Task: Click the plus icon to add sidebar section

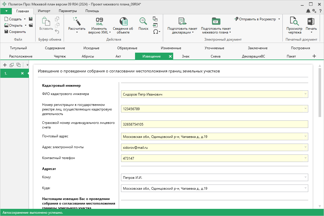Action: pos(5,65)
